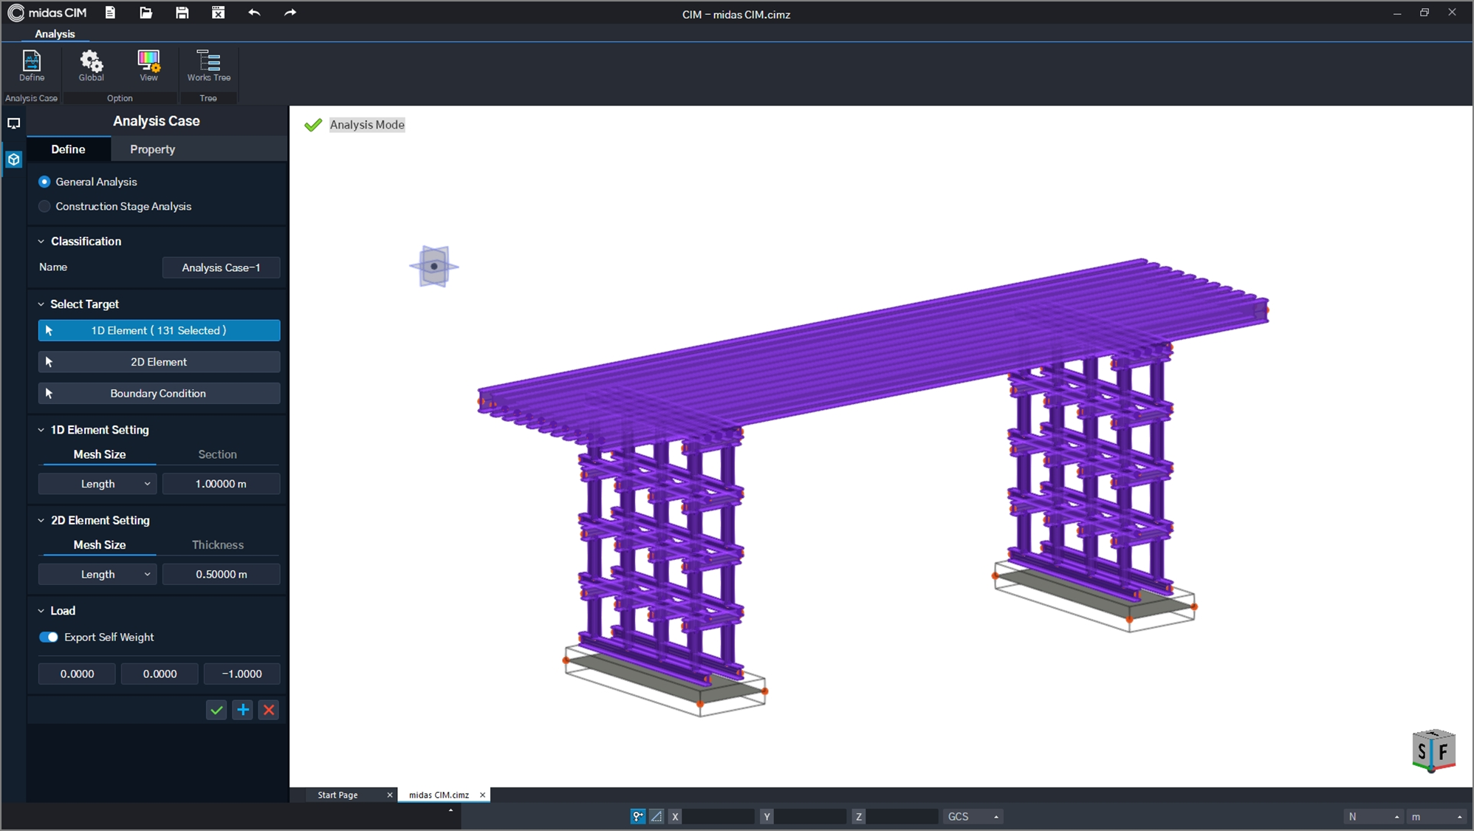The height and width of the screenshot is (831, 1474).
Task: Select the 1D Mesh Size sub-tab
Action: point(100,454)
